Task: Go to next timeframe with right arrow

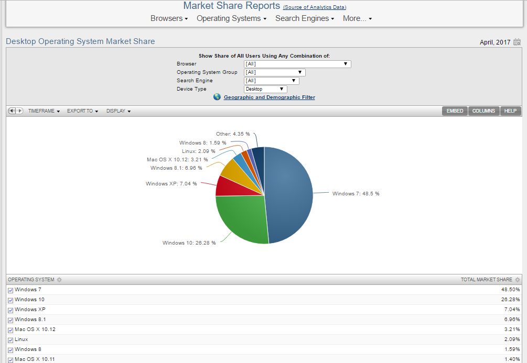Action: pyautogui.click(x=19, y=111)
